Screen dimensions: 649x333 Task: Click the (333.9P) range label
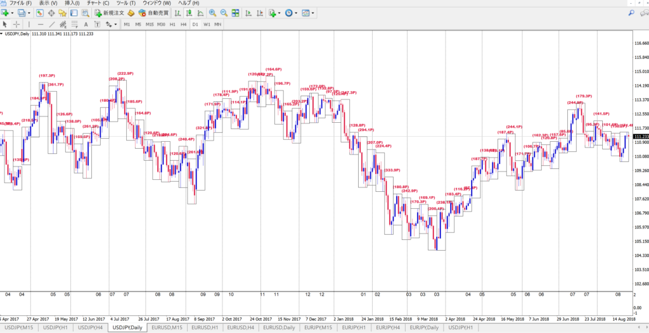point(392,170)
